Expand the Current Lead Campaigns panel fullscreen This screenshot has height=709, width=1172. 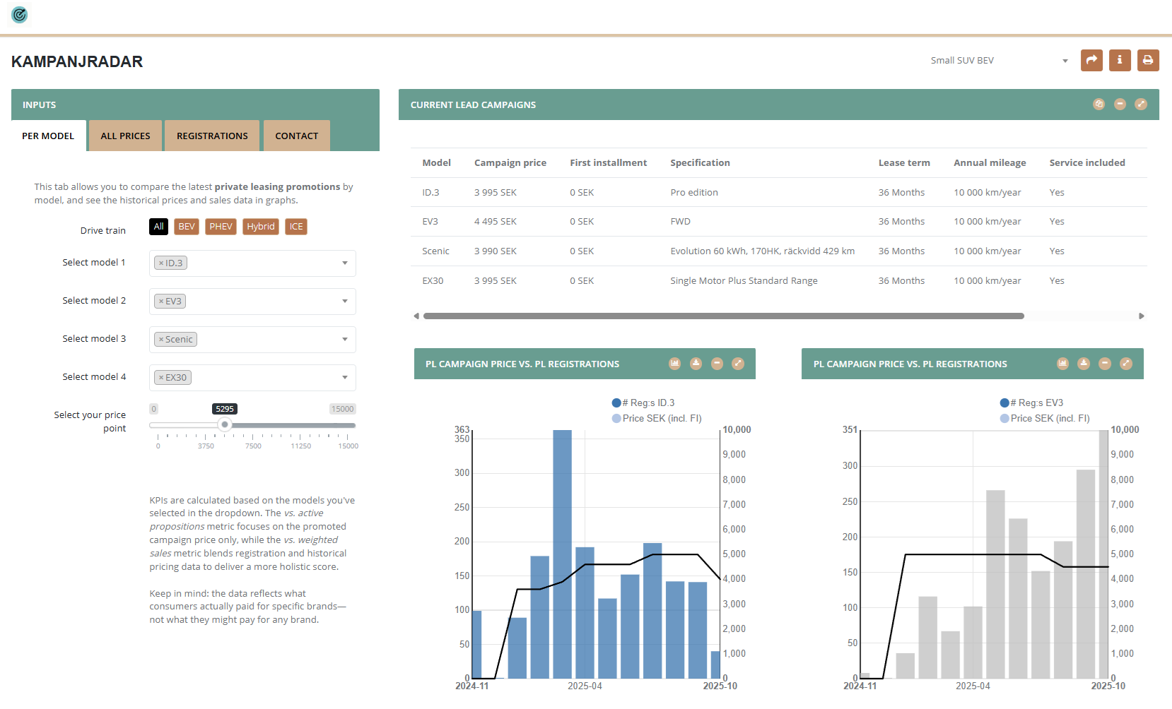pos(1141,104)
